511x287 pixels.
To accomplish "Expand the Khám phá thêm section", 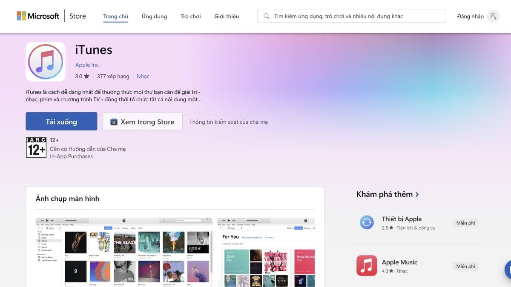I will pos(388,194).
